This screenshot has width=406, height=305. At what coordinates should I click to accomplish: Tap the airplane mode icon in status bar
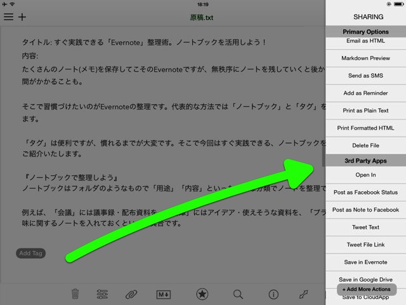pyautogui.click(x=4, y=4)
